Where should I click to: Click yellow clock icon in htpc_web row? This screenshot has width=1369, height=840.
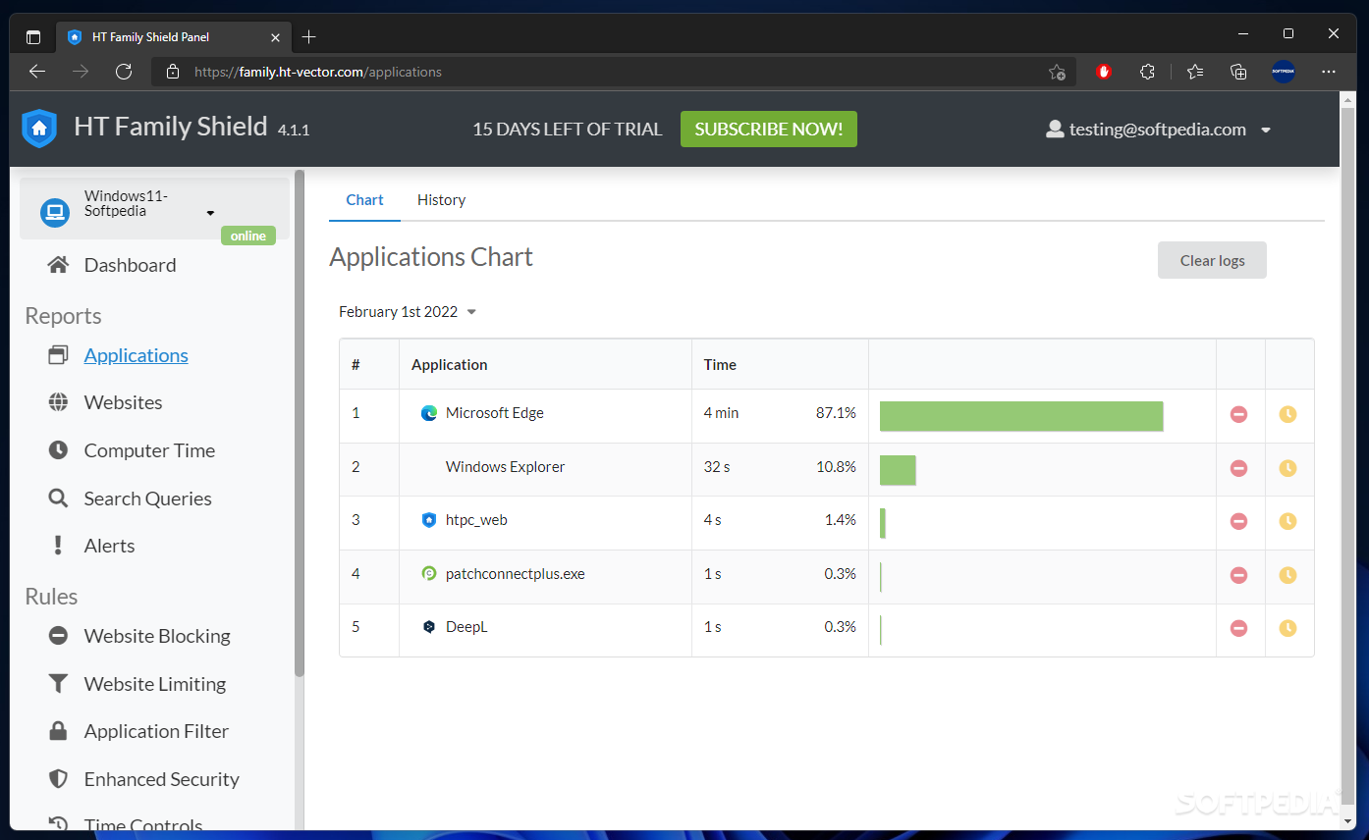point(1287,521)
